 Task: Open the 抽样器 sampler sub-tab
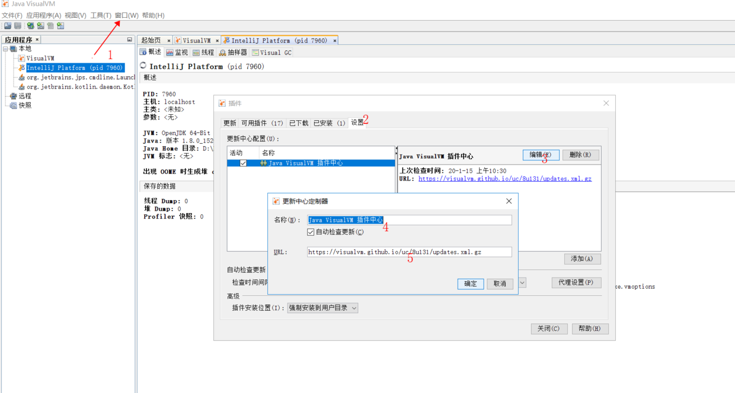[233, 53]
